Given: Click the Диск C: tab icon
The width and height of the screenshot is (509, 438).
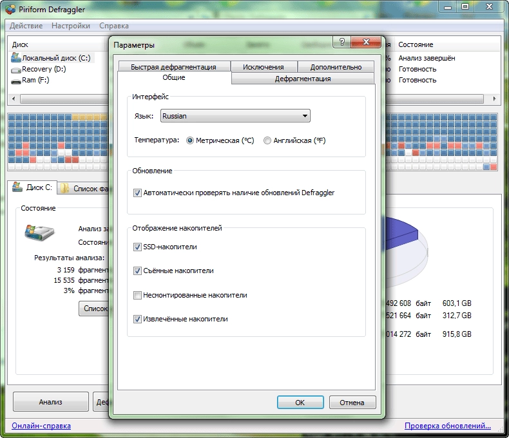Looking at the screenshot, I should pyautogui.click(x=17, y=187).
